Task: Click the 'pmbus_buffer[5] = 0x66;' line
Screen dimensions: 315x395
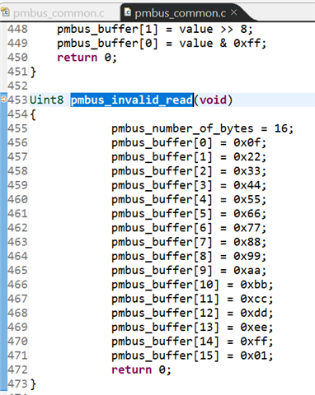Action: click(x=189, y=214)
